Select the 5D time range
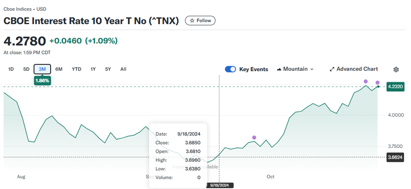Image resolution: width=411 pixels, height=189 pixels. click(26, 69)
